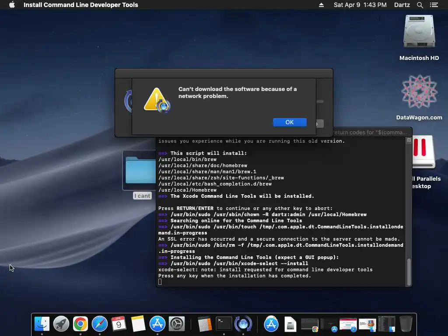Click the warning icon in the alert
448x336 pixels.
[x=157, y=100]
